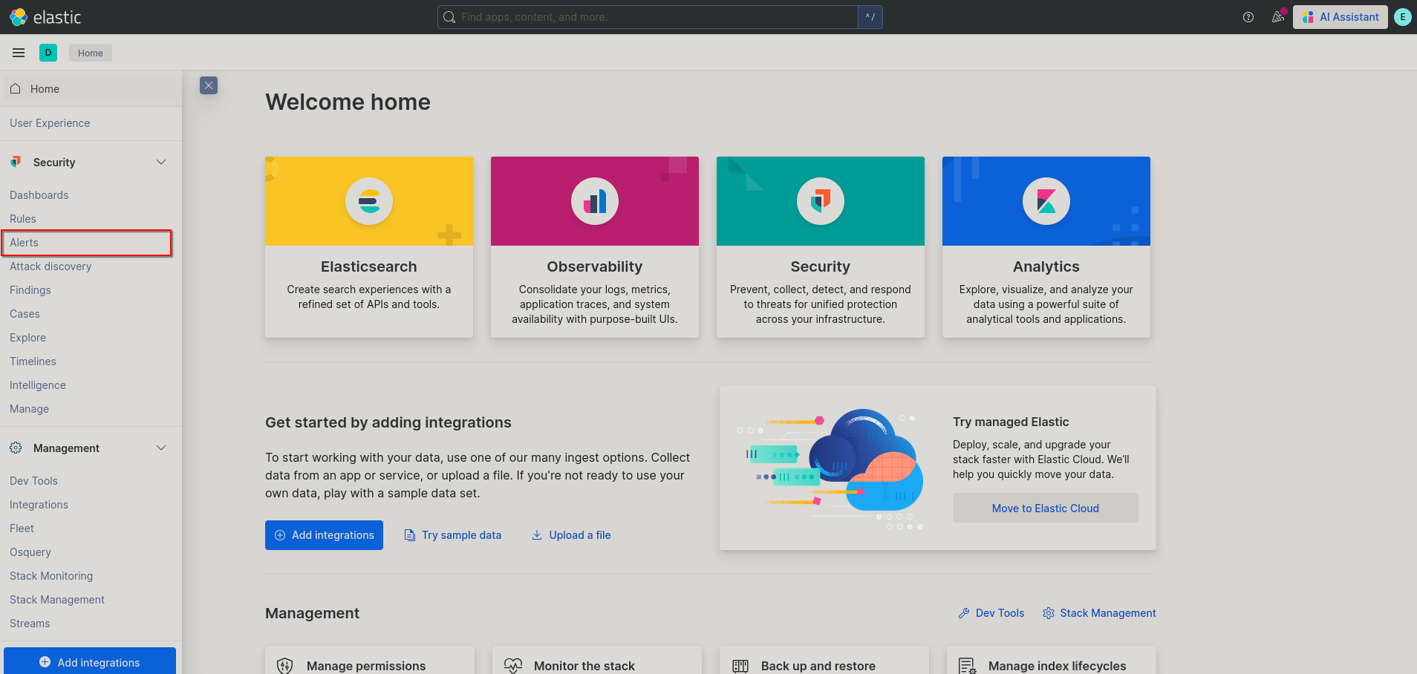This screenshot has height=674, width=1417.
Task: Click sidebar Add integrations button
Action: 90,661
